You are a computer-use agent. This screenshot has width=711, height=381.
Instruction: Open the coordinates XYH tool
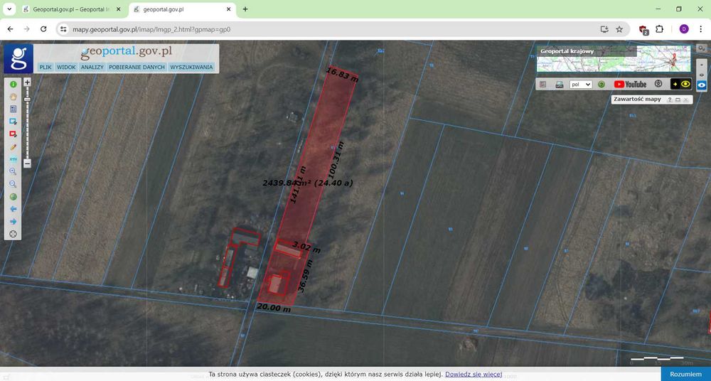pyautogui.click(x=13, y=159)
